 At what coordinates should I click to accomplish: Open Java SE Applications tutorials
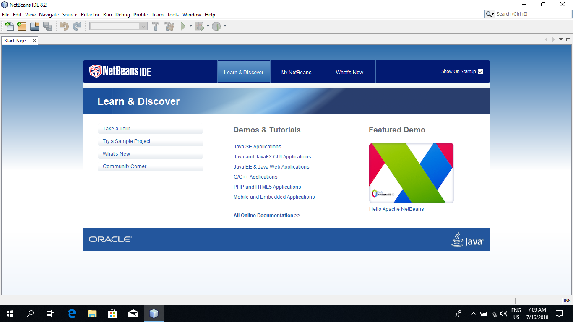coord(258,147)
